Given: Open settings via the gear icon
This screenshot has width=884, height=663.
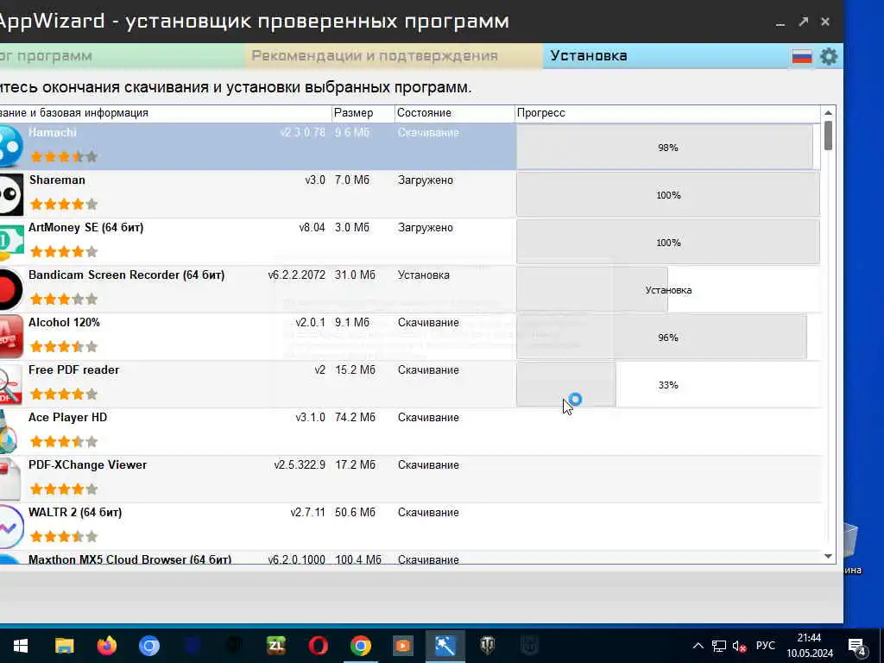Looking at the screenshot, I should tap(828, 56).
